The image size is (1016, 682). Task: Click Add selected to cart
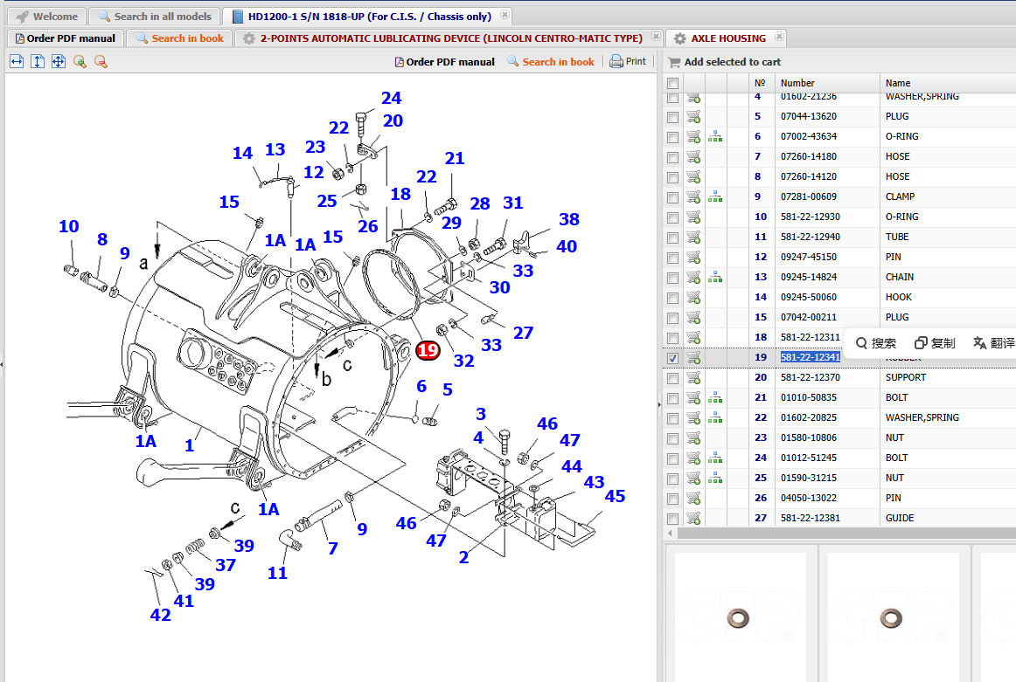[x=725, y=62]
